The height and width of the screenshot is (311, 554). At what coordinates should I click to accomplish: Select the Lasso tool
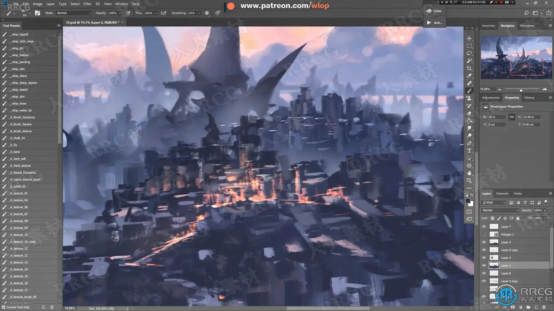tap(469, 54)
